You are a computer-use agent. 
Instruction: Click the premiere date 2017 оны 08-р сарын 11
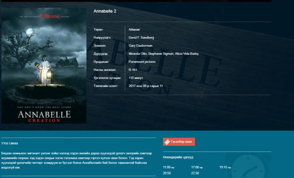point(146,86)
